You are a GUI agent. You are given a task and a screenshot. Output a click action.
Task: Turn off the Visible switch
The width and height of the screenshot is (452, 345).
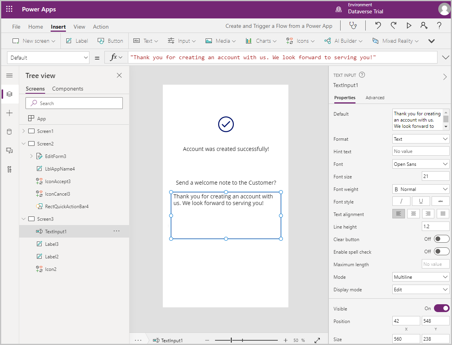coord(441,309)
